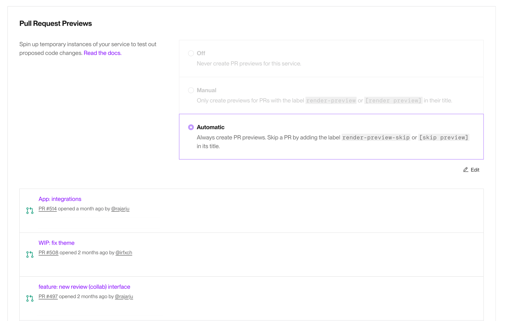Open feature: new review (collab) interface

point(84,287)
